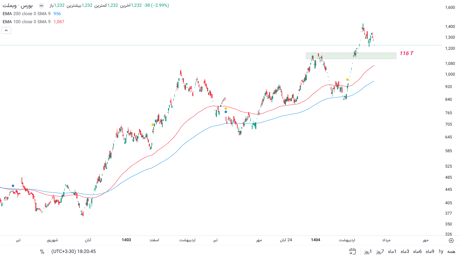Switch to the 9ماه time range
This screenshot has height=258, width=460.
pos(430,252)
